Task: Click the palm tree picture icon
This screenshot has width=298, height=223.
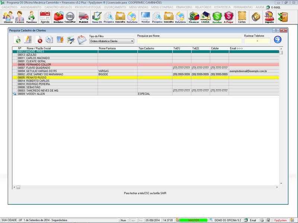Action: point(71,40)
